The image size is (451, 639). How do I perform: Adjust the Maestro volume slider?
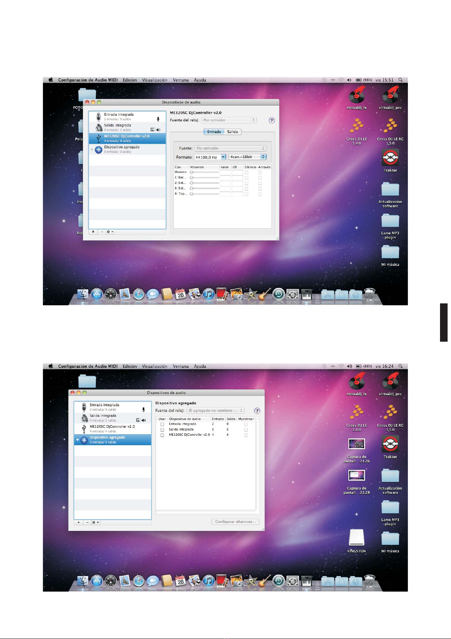click(x=204, y=172)
